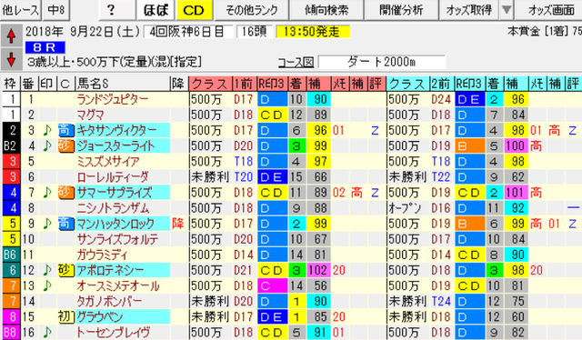Select horse name ローレルティーダ
The width and height of the screenshot is (582, 340).
pos(113,177)
